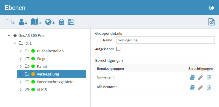
Task: Click the edit pencil for Alle Benutzer
Action: pos(201,87)
